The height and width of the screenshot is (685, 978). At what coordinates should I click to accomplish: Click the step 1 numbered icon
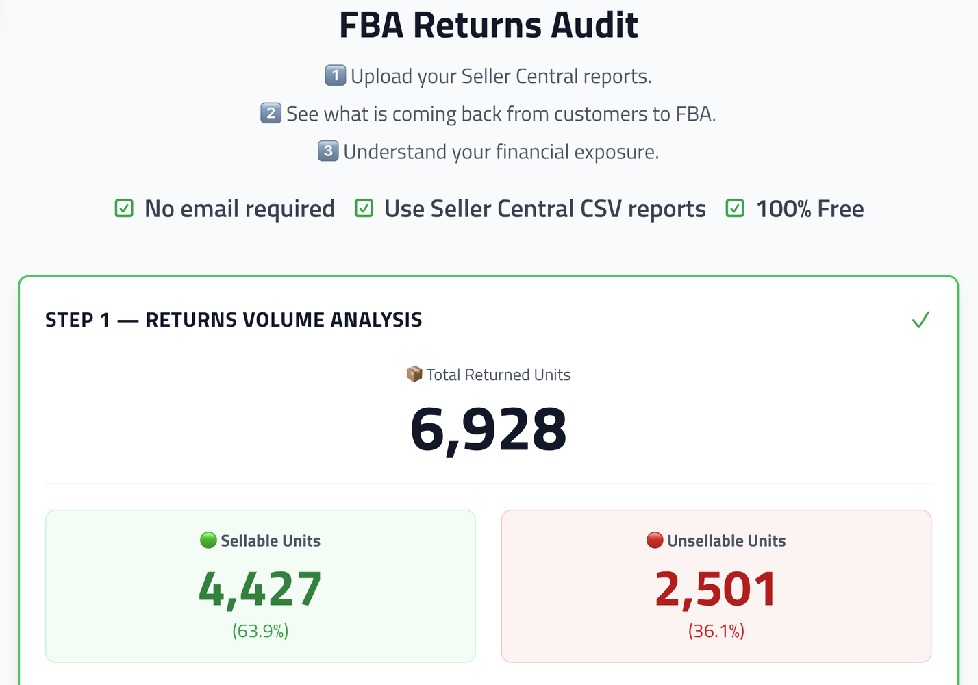[x=336, y=75]
